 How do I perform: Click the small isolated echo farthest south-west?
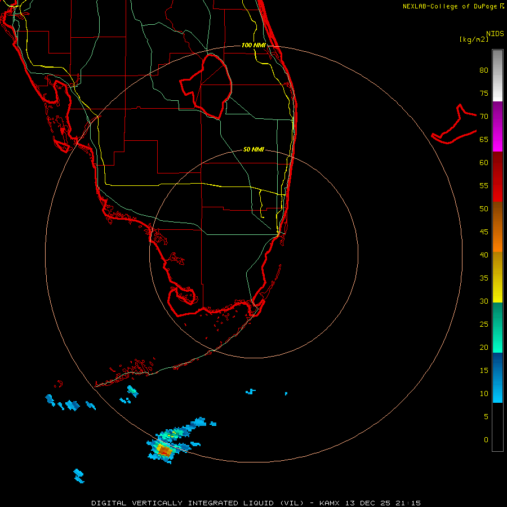coord(79,475)
